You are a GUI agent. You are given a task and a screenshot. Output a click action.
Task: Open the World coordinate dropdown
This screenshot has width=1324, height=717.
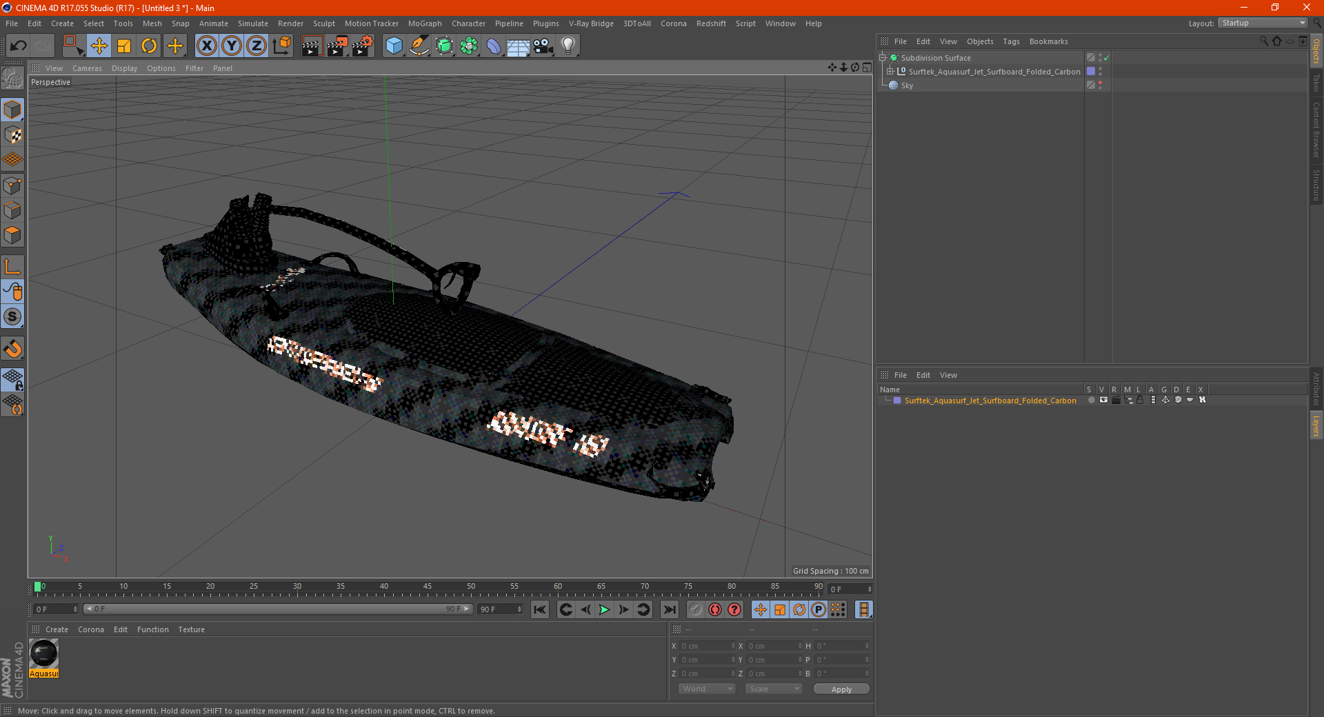click(707, 689)
